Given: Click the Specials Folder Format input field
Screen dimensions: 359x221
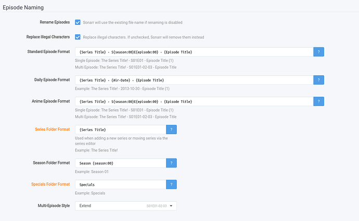Looking at the screenshot, I should coord(120,185).
